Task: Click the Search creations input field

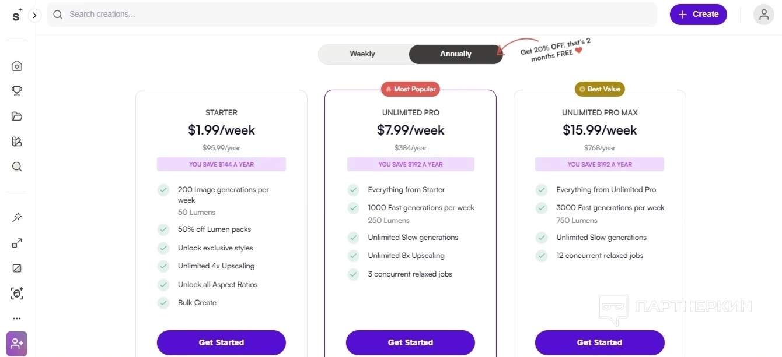Action: (350, 15)
